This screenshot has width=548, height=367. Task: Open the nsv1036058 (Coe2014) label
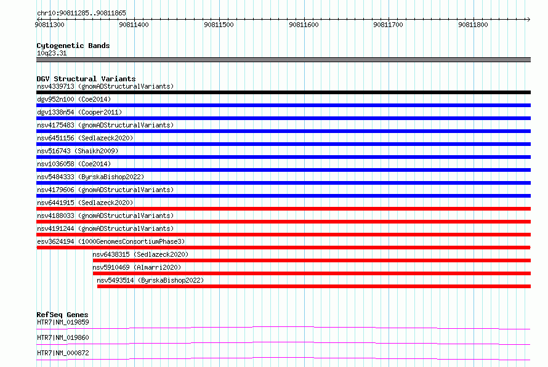click(74, 164)
